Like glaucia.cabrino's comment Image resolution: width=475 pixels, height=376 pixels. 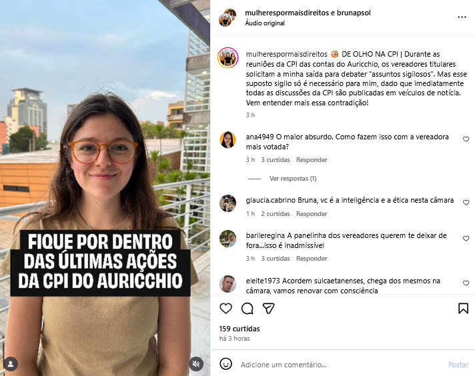click(x=466, y=203)
